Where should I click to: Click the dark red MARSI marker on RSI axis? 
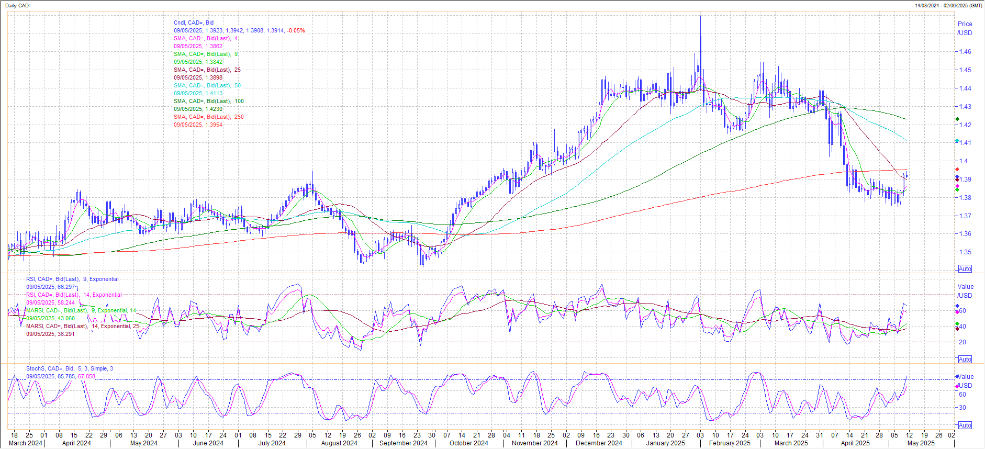(x=957, y=329)
